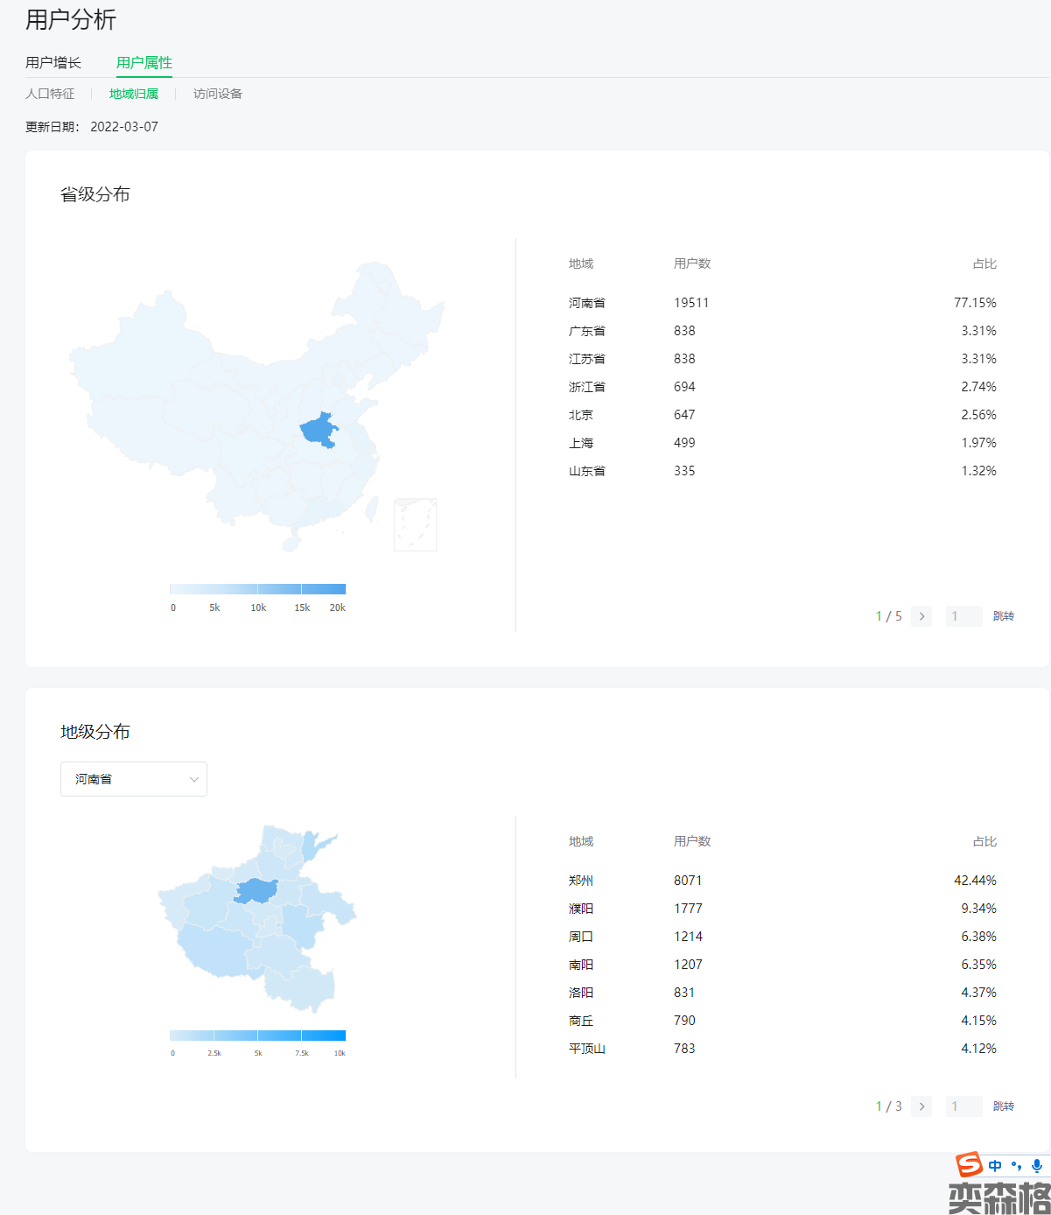The image size is (1051, 1215).
Task: Click highlighted Henan province on China map
Action: (317, 430)
